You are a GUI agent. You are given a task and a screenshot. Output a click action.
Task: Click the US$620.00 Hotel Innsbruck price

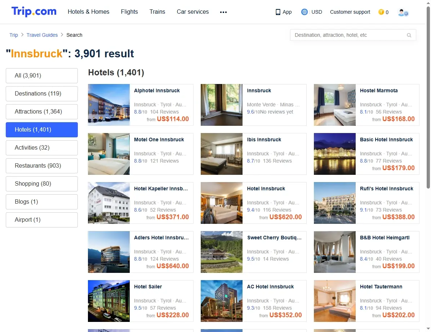(286, 217)
